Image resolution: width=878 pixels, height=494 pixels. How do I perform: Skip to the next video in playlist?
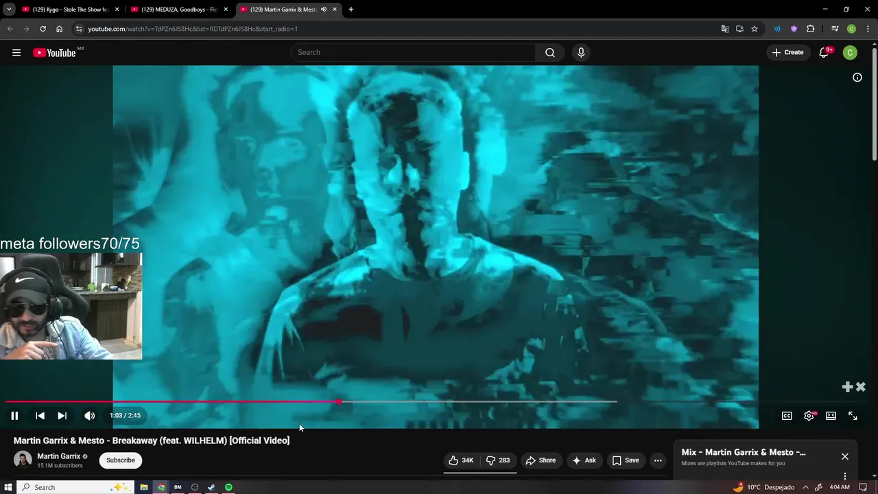[x=62, y=416]
